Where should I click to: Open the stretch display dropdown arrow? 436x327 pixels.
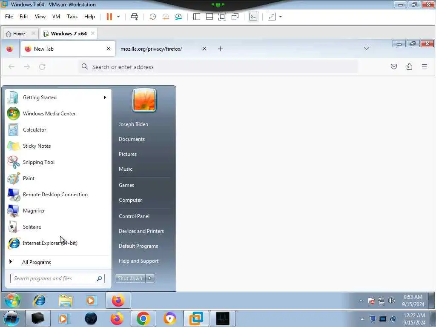(281, 17)
